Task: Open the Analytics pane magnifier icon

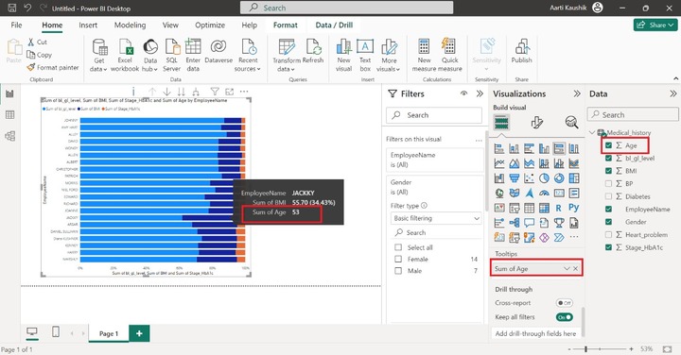Action: pyautogui.click(x=571, y=123)
